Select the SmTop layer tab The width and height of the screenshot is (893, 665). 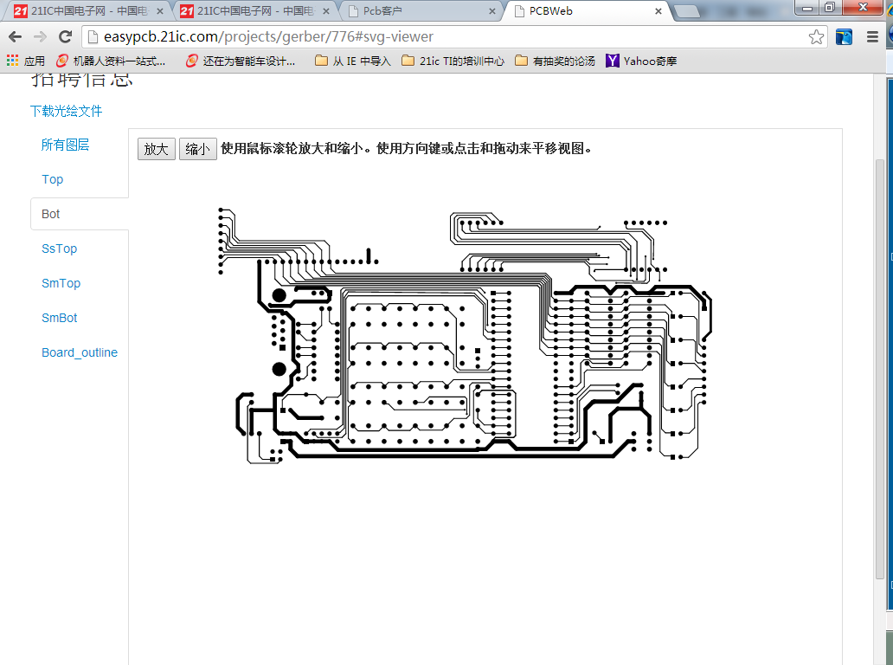coord(61,283)
